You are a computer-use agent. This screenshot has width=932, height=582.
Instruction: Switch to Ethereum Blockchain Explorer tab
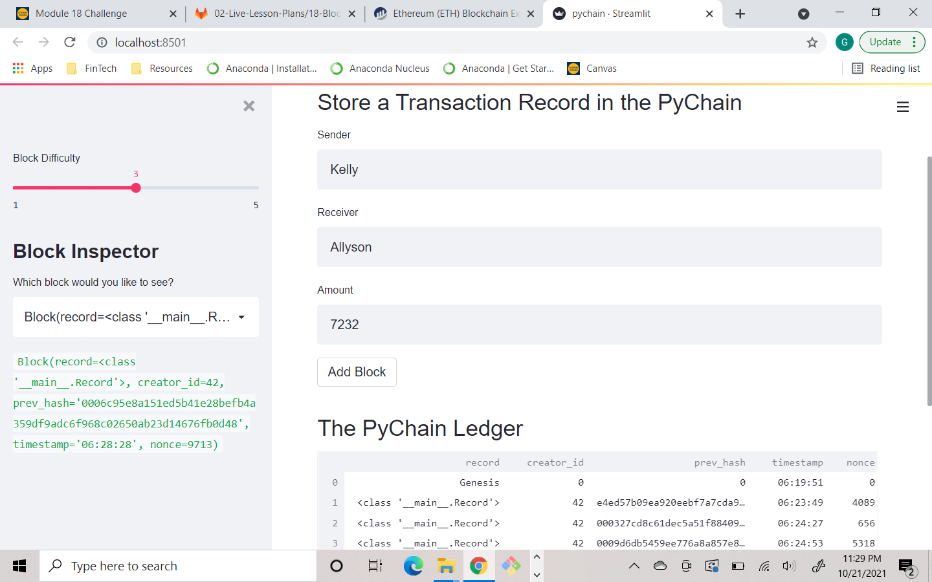(456, 14)
